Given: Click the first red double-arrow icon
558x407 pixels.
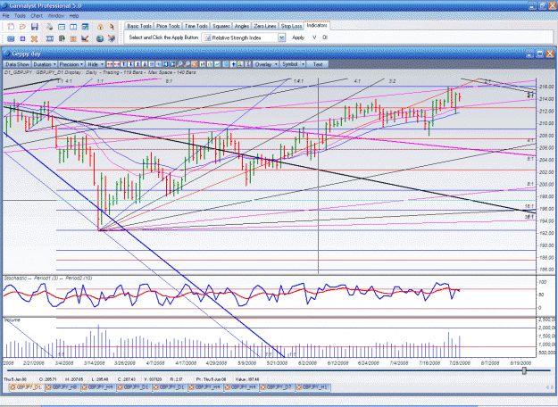Looking at the screenshot, I should pos(110,64).
